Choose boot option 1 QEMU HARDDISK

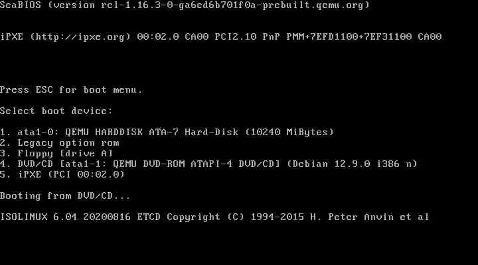[167, 132]
